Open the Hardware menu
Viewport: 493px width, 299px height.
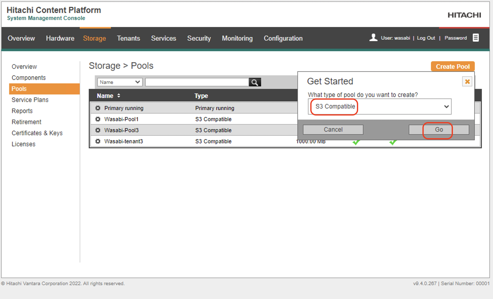click(x=60, y=38)
